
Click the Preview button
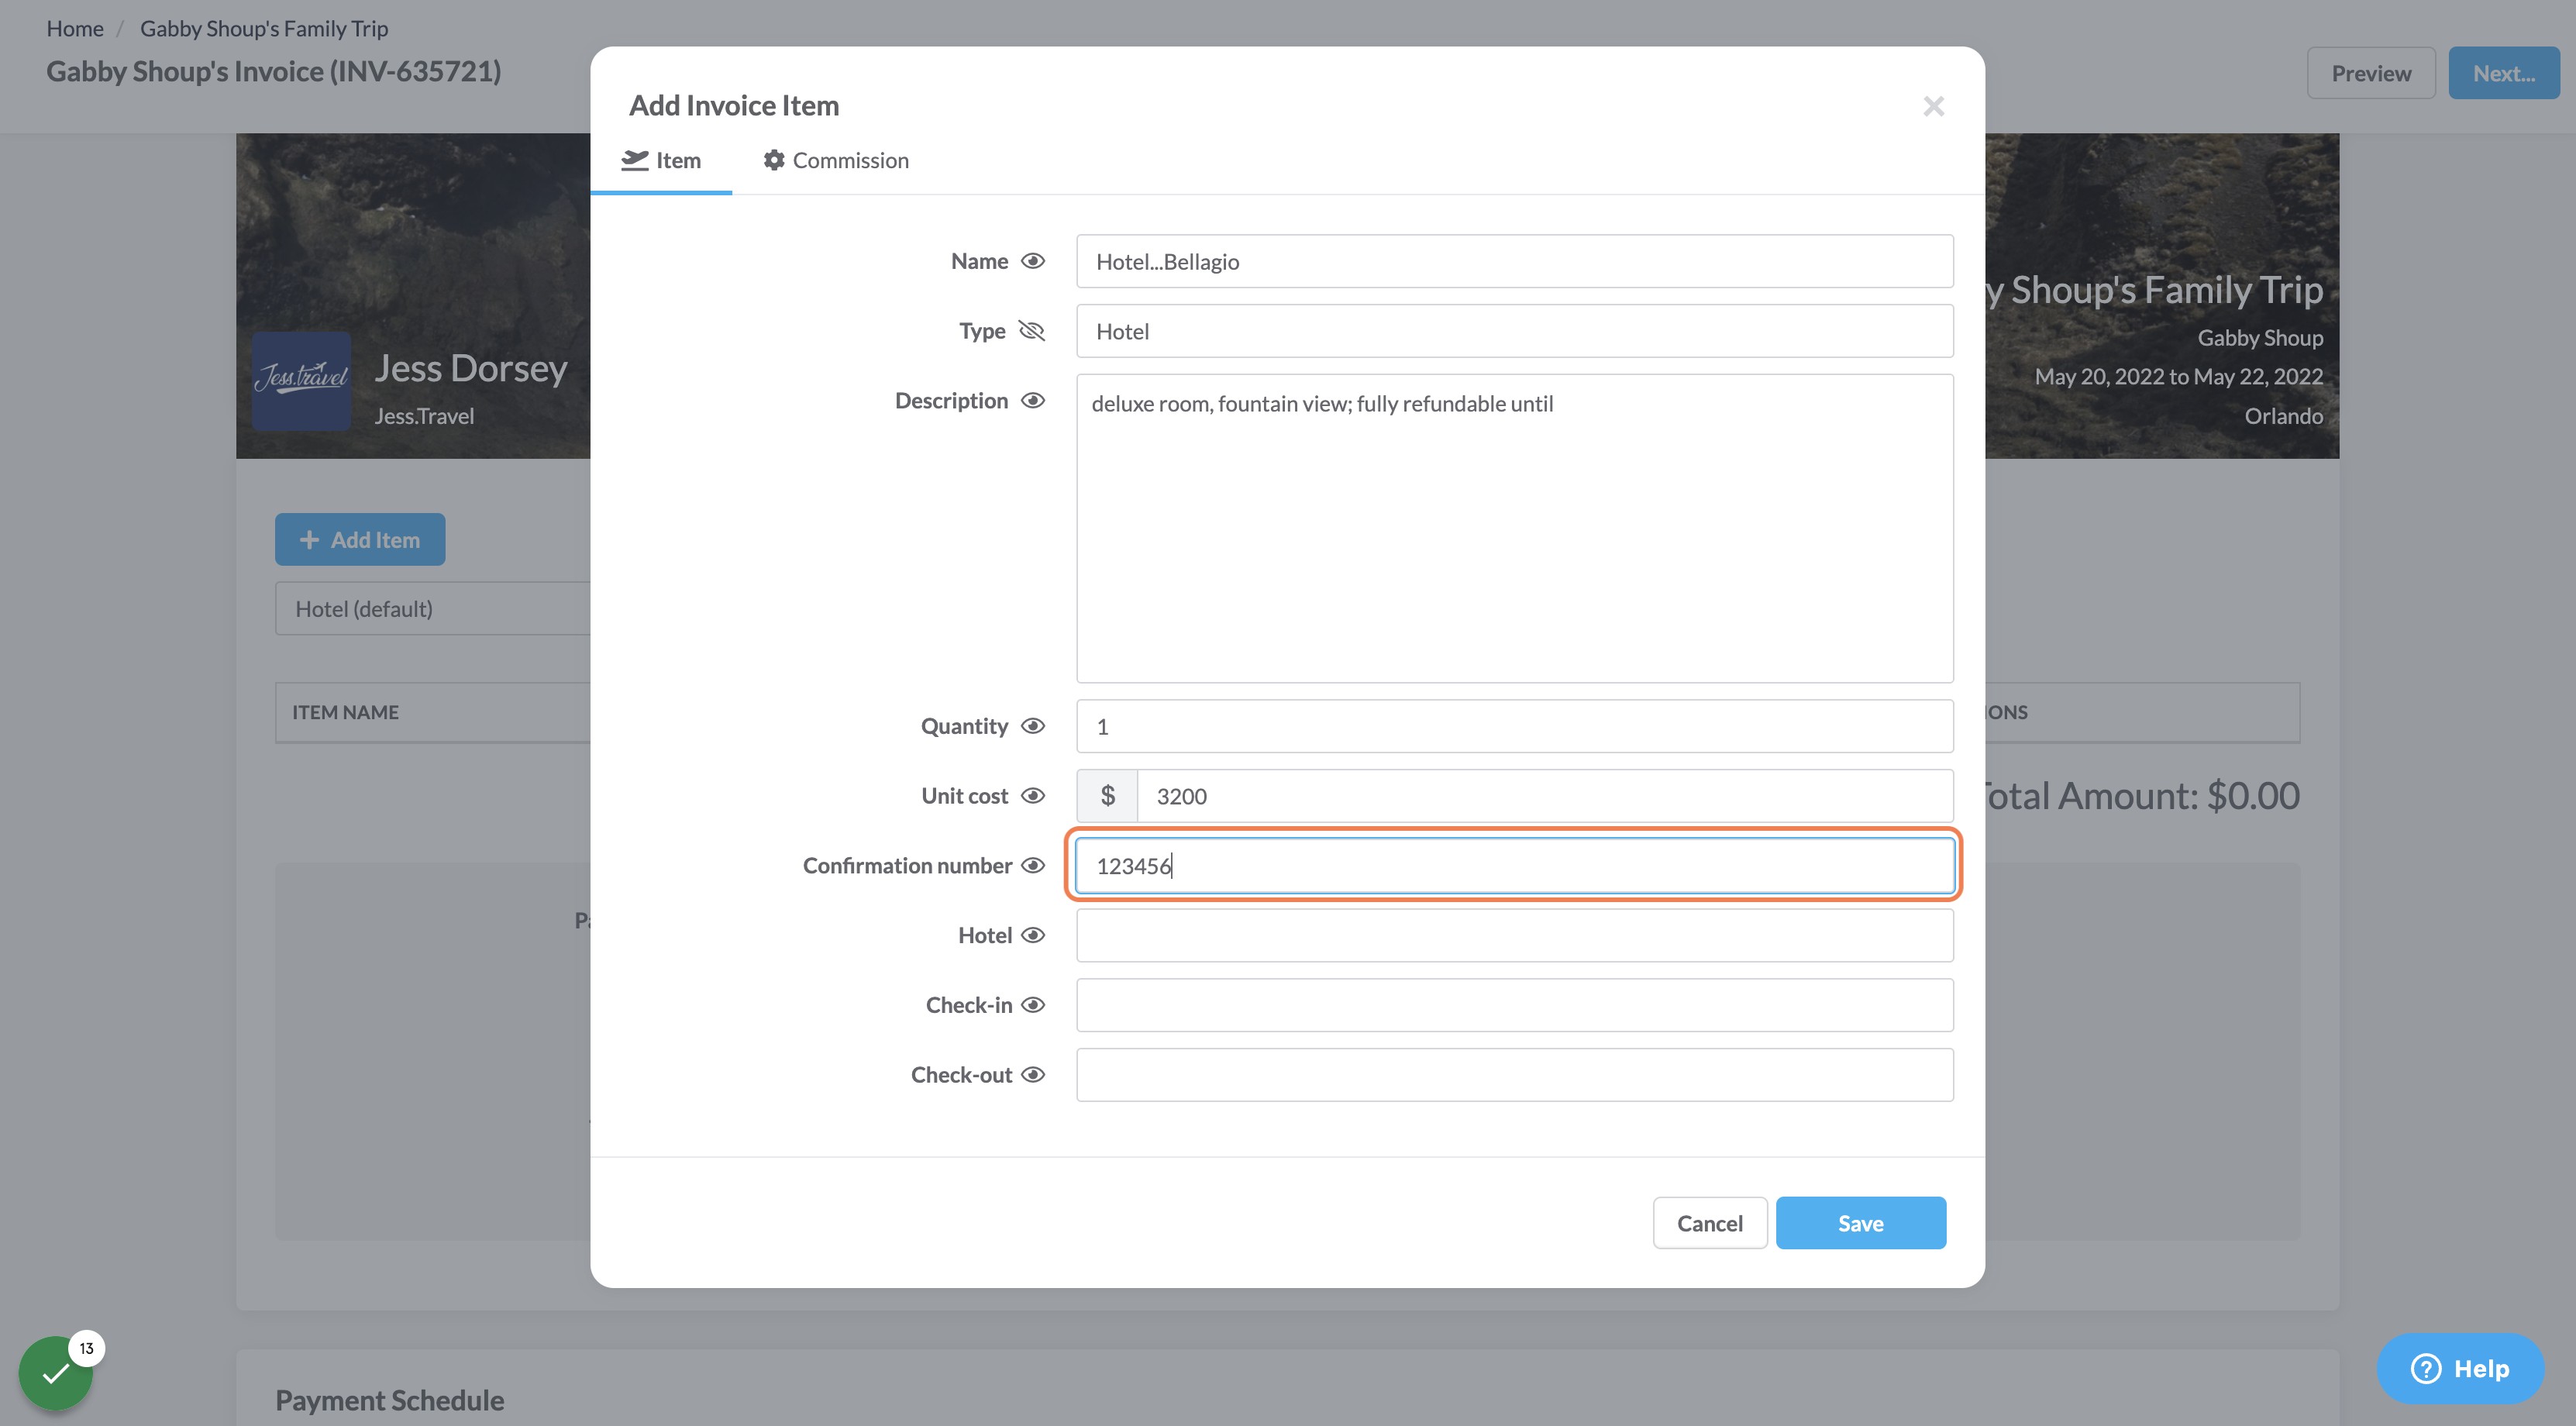pyautogui.click(x=2370, y=73)
